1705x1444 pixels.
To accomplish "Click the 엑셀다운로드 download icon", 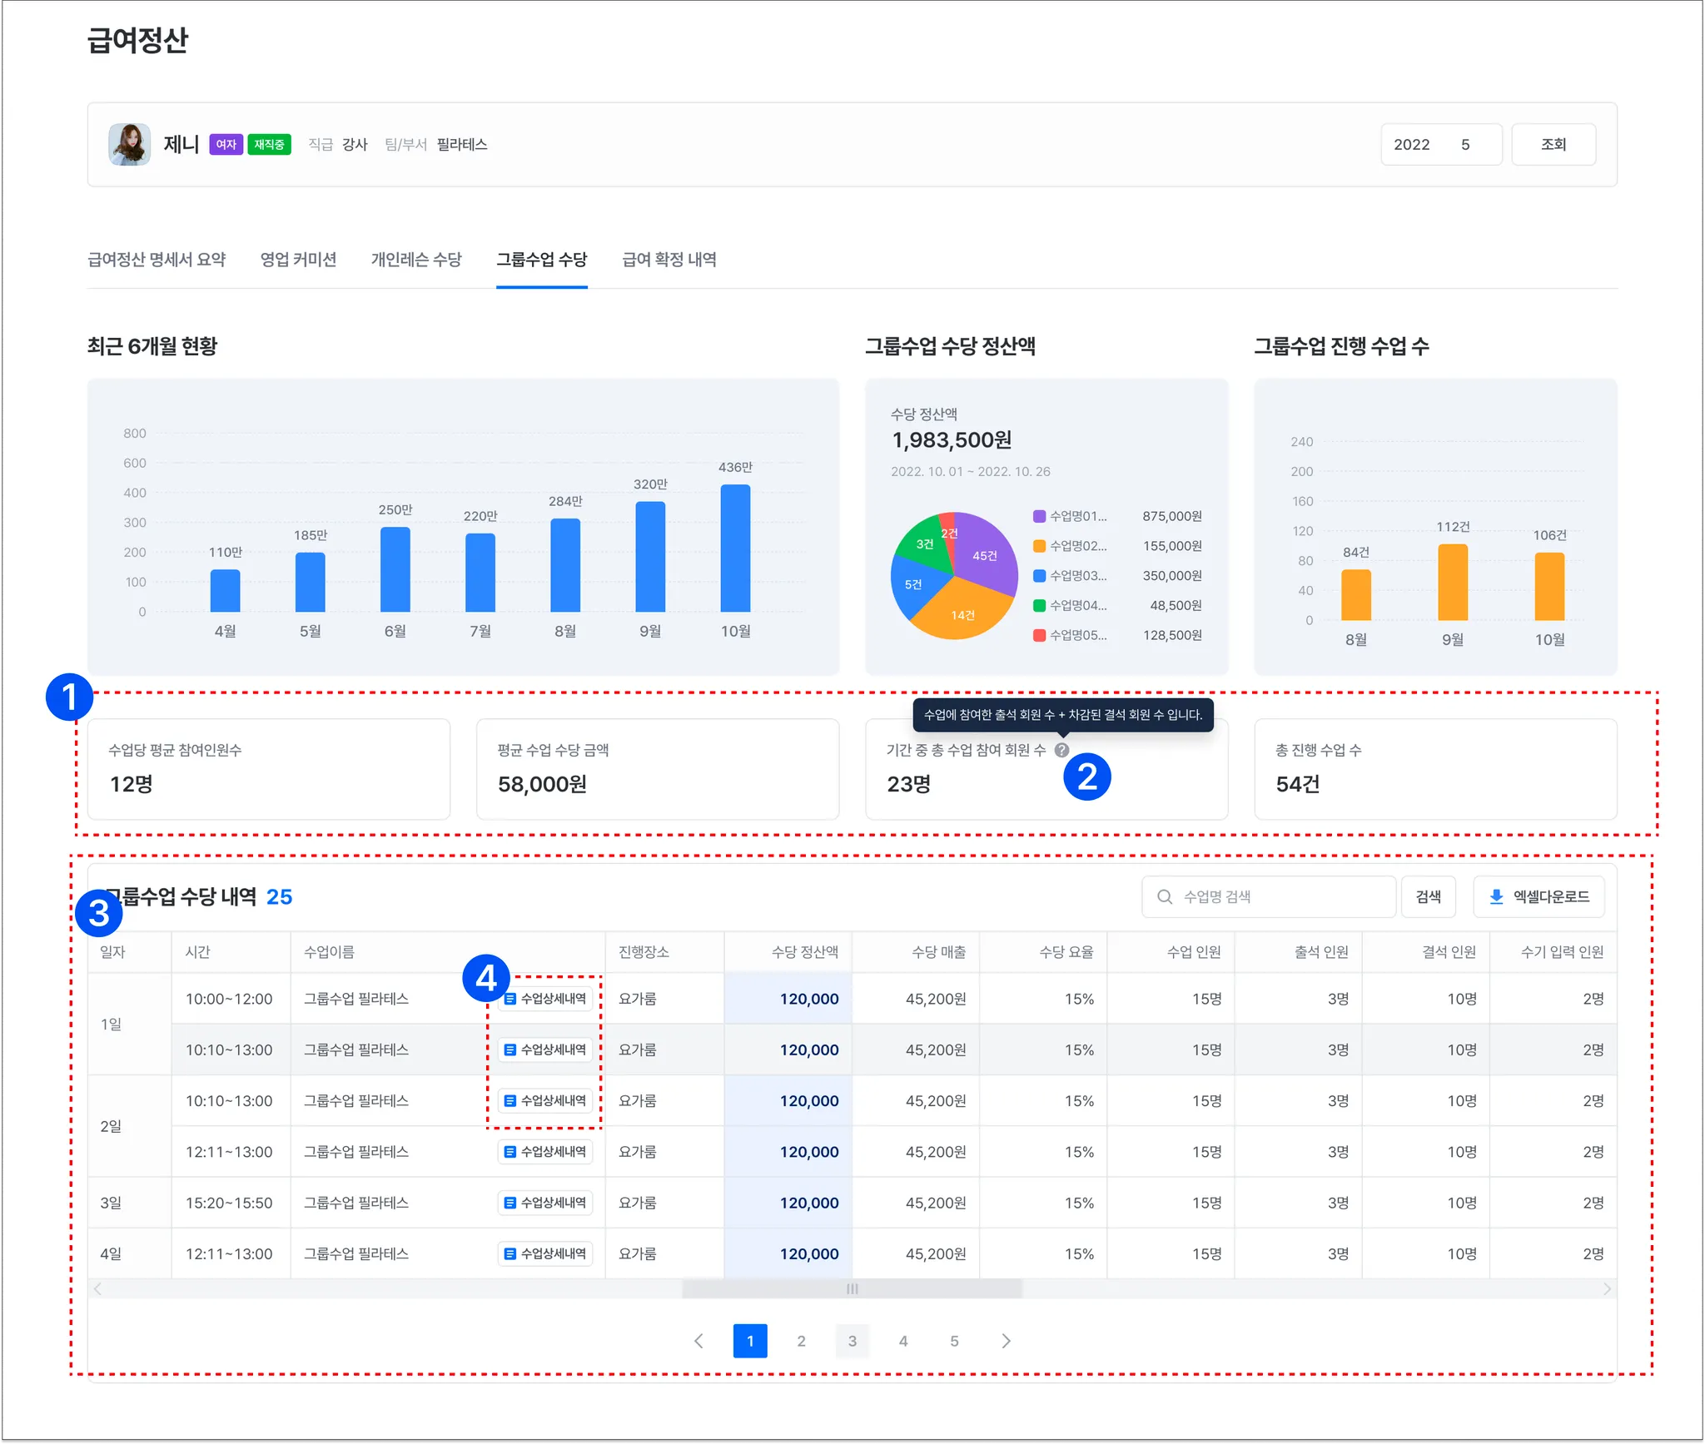I will click(x=1496, y=896).
